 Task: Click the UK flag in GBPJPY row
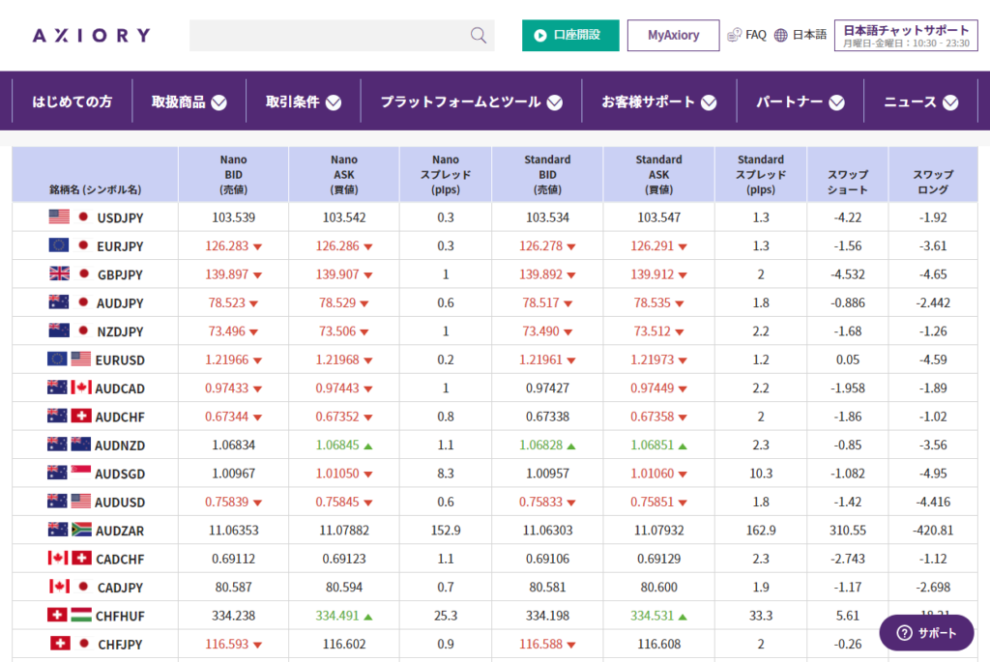[x=59, y=273]
